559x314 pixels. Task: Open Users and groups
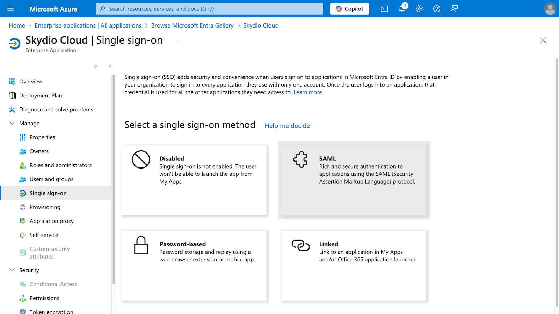56,179
